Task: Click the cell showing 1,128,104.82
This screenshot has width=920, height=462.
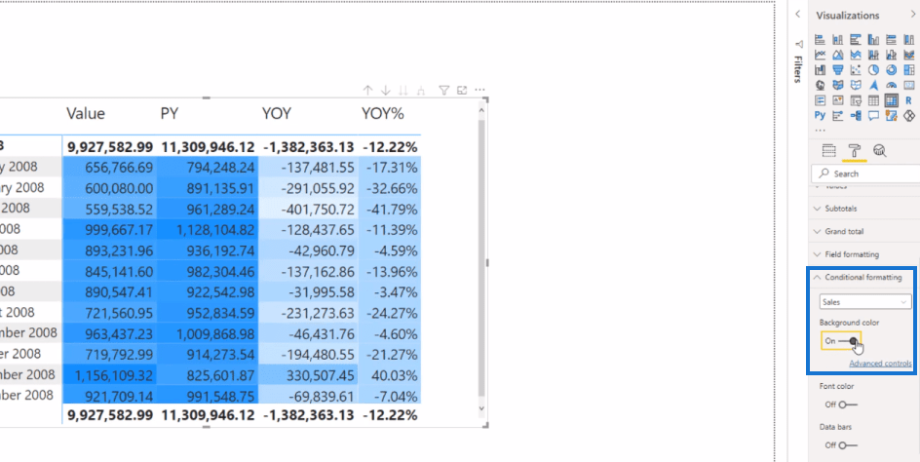Action: (x=208, y=229)
